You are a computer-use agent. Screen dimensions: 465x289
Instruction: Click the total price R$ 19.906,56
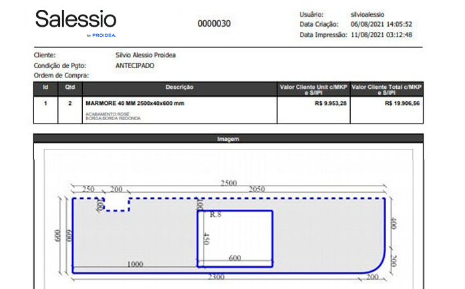(x=403, y=104)
